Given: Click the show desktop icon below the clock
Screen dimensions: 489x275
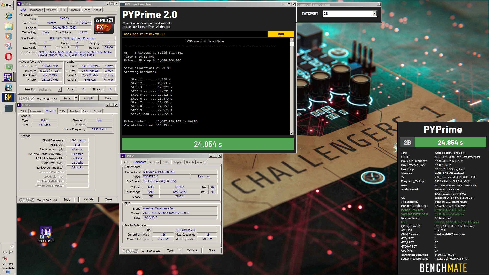Looking at the screenshot, I should pos(8,272).
